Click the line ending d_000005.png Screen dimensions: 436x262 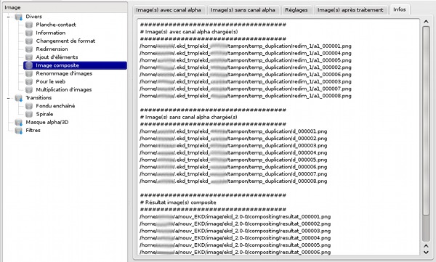coord(233,160)
